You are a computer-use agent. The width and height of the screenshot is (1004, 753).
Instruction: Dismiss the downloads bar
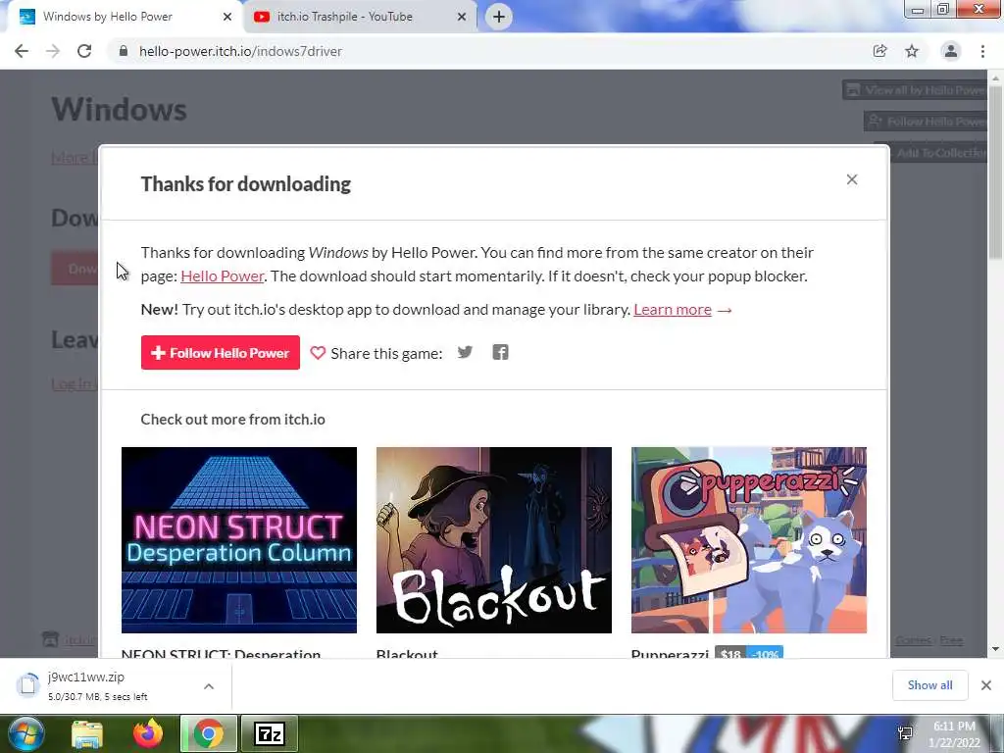tap(986, 685)
